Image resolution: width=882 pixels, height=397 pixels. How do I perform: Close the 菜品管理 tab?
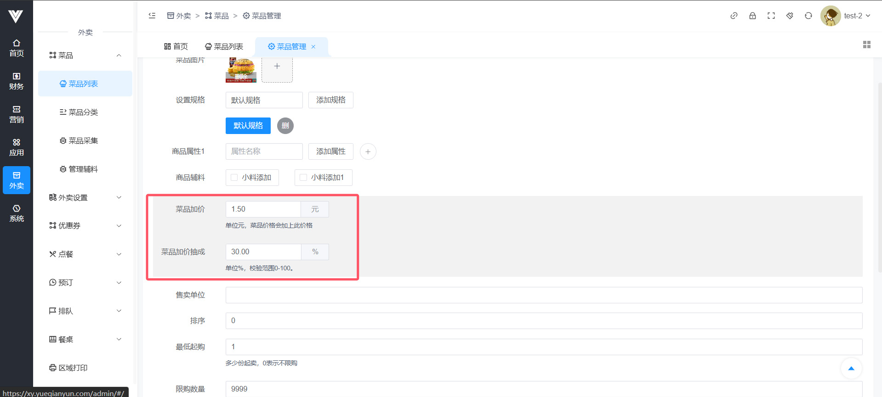point(313,47)
